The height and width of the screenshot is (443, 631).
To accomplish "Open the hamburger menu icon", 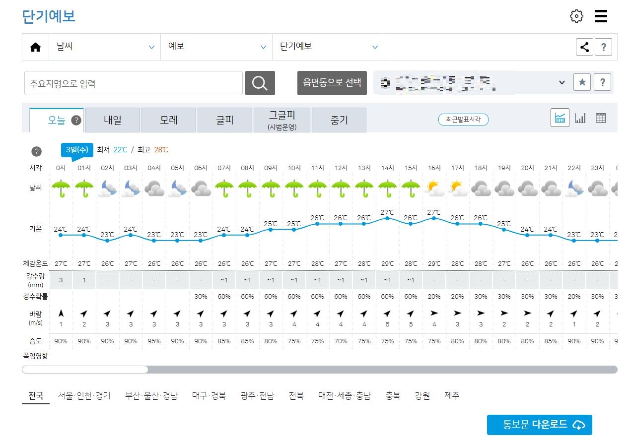I will (601, 16).
